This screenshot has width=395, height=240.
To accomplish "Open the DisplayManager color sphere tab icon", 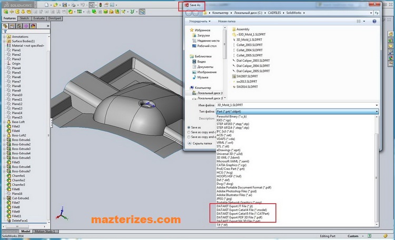I will (34, 25).
